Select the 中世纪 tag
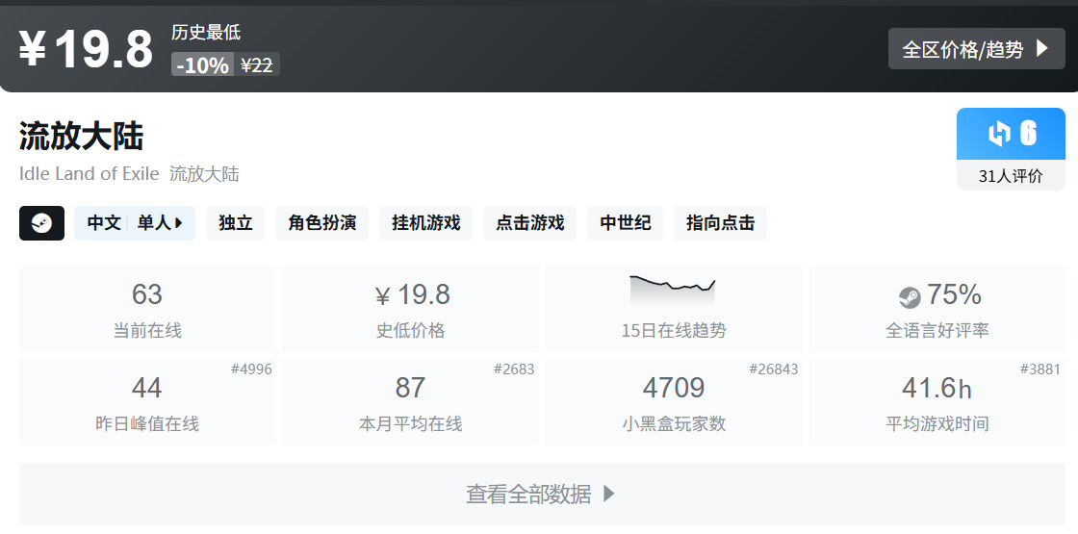 625,223
